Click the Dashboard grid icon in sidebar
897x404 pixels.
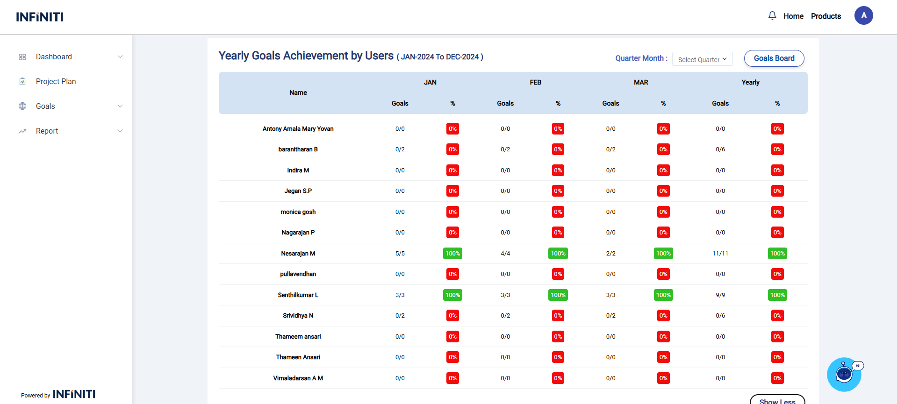[22, 57]
